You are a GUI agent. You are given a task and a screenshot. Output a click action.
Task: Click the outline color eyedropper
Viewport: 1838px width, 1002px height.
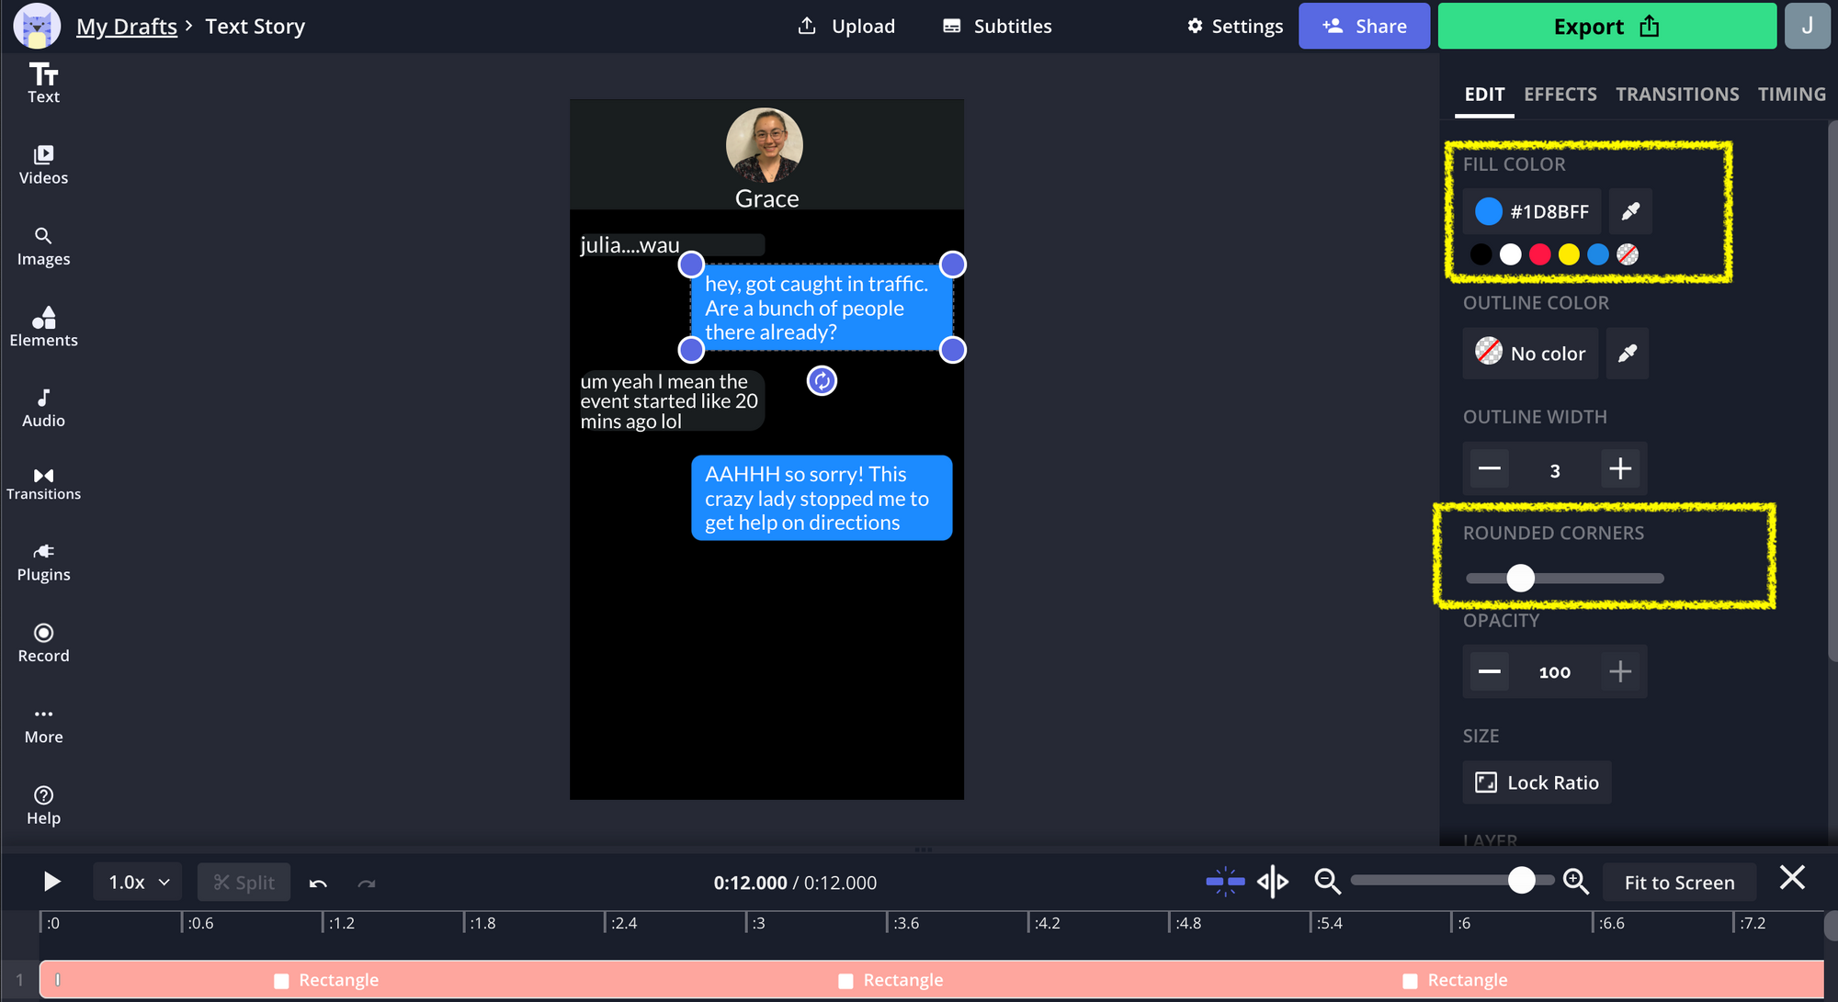point(1627,354)
